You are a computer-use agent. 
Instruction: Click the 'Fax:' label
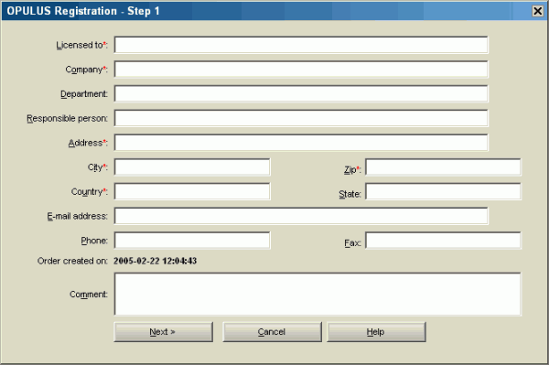tap(352, 243)
